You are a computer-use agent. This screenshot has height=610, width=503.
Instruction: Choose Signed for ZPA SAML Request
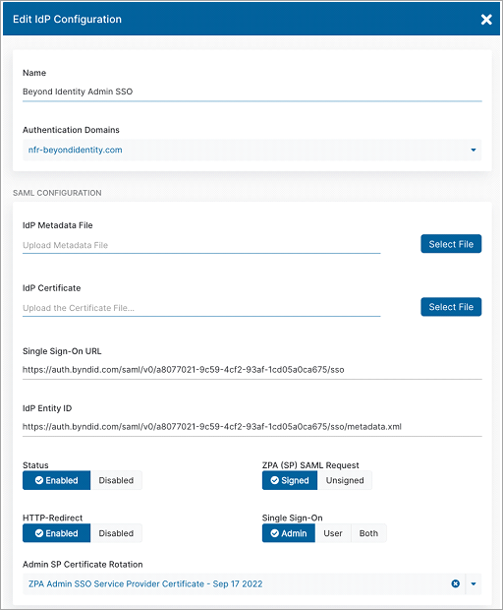(x=290, y=480)
